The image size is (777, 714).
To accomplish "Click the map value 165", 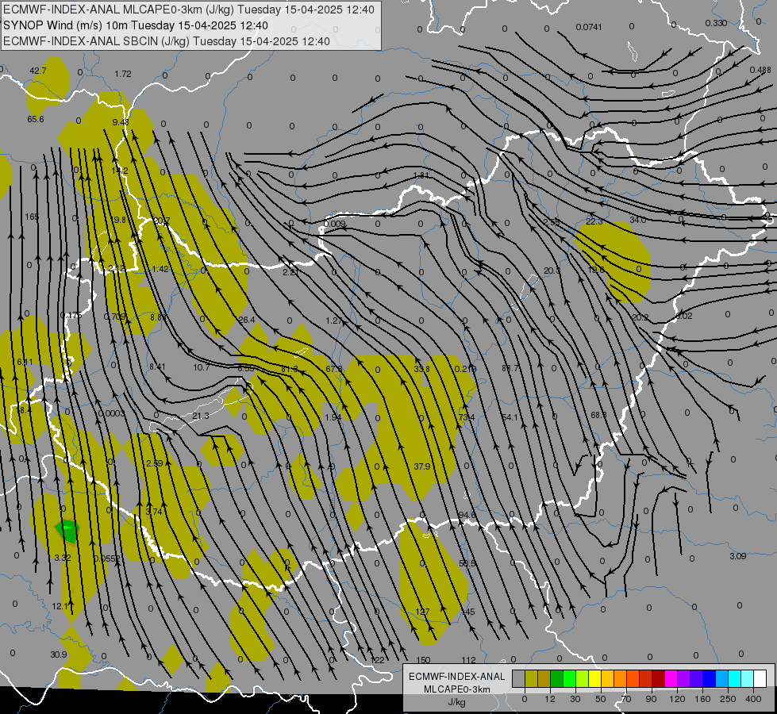I will coord(32,217).
